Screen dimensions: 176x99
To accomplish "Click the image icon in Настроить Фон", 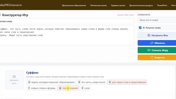I will pos(149,35).
